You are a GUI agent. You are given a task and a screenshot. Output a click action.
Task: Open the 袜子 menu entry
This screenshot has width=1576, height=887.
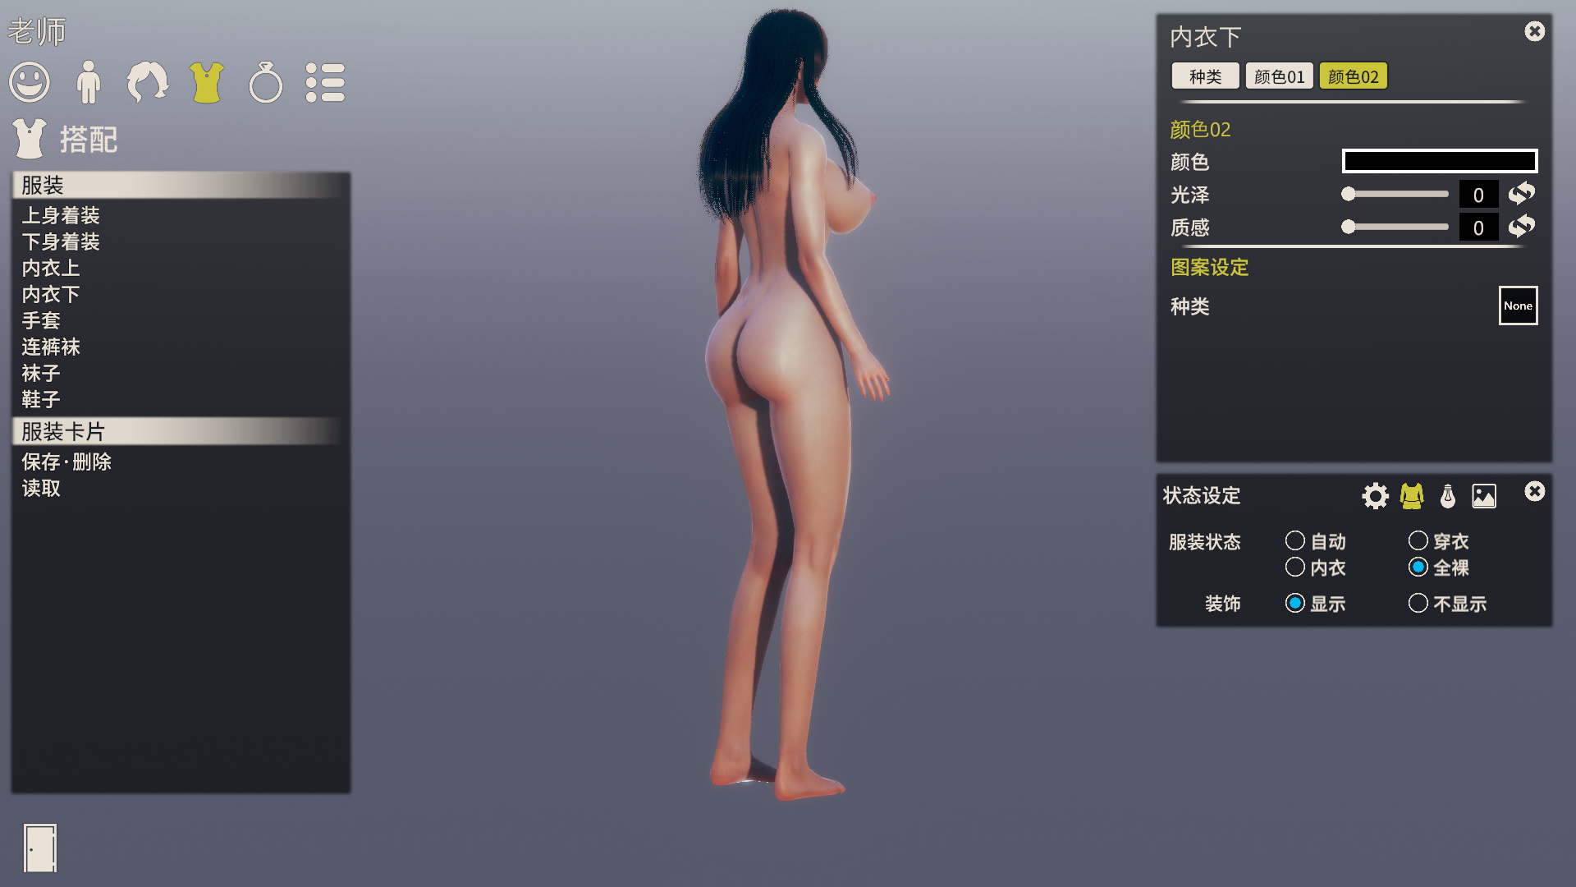click(41, 373)
